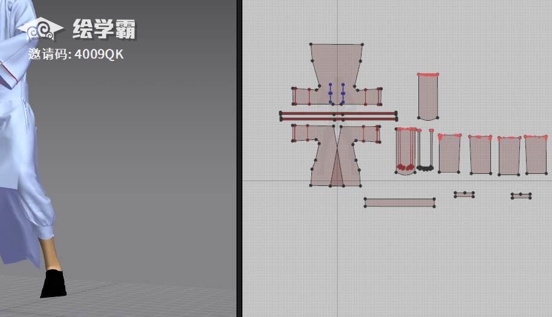Select third of the four rectangular panels
This screenshot has width=552, height=317.
tap(509, 156)
